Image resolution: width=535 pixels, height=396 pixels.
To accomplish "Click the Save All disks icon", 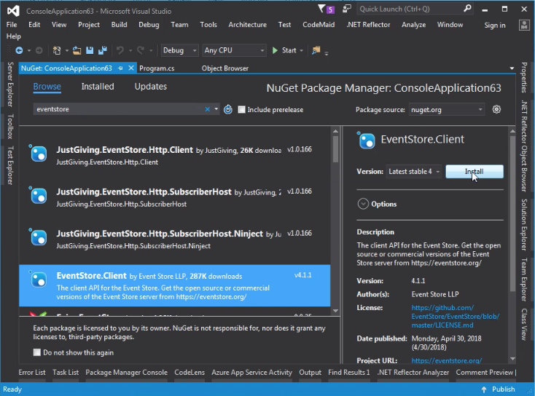I will click(x=102, y=50).
